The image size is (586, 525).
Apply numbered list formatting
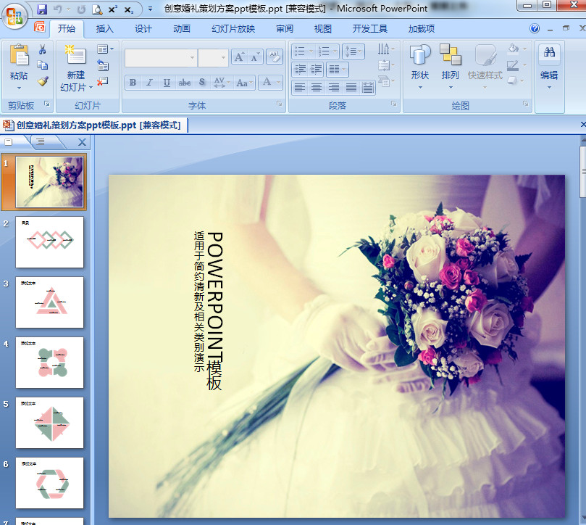327,51
